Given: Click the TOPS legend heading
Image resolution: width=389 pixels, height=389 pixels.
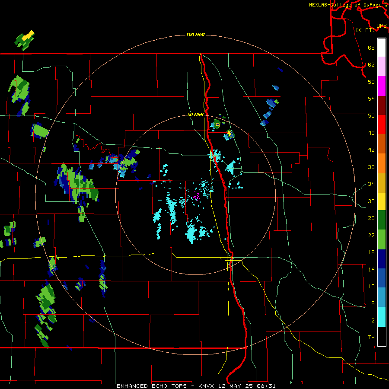Looking at the screenshot, I should point(380,26).
